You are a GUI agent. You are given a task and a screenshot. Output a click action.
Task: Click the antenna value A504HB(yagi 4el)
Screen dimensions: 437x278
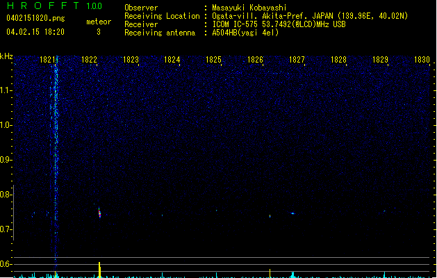[245, 33]
